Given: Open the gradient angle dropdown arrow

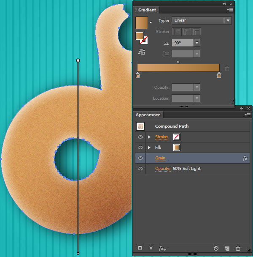Looking at the screenshot, I should tap(197, 43).
